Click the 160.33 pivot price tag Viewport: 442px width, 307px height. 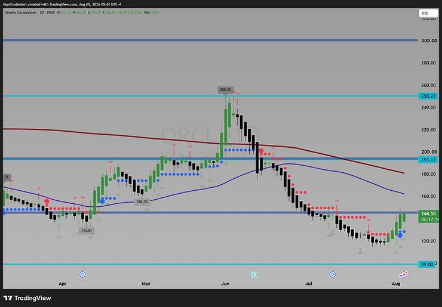click(x=142, y=201)
